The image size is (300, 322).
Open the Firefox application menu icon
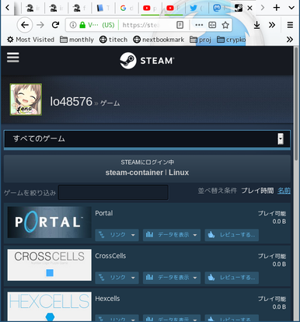click(x=290, y=25)
